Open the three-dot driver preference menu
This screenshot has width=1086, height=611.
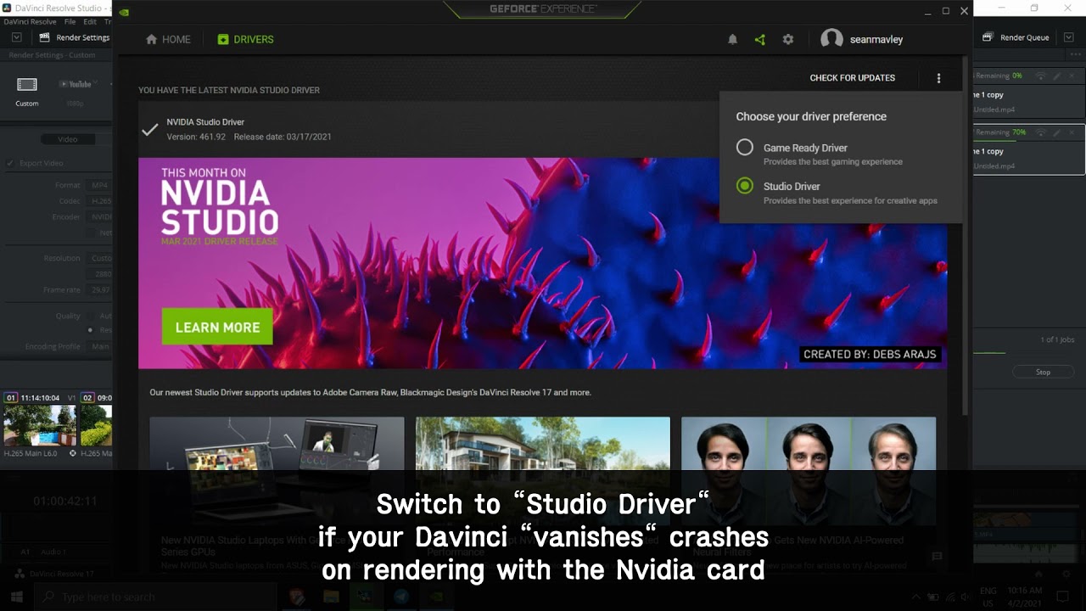point(938,78)
